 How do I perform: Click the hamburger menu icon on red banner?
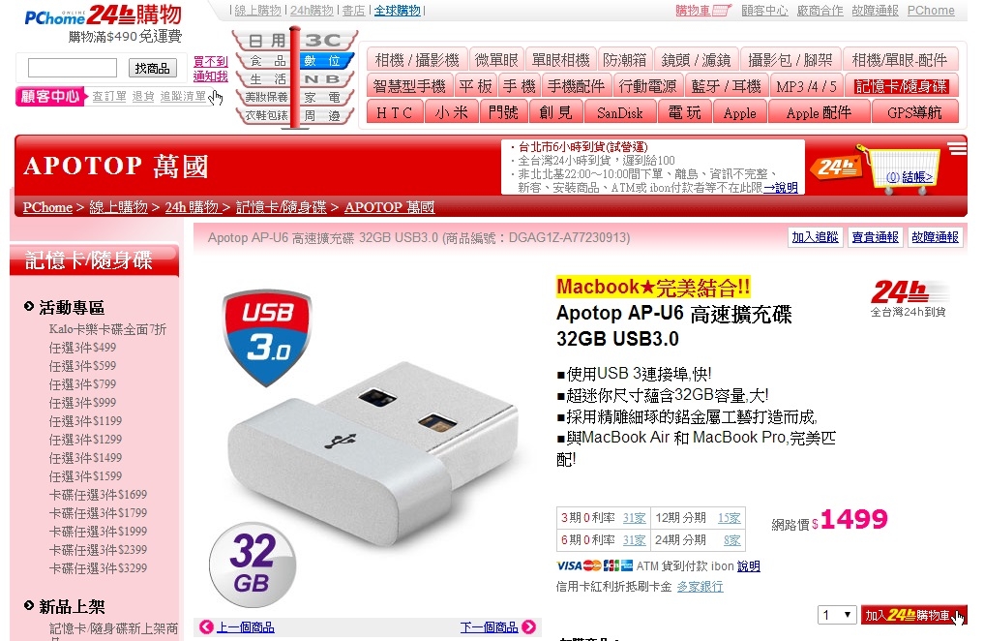coord(957,149)
